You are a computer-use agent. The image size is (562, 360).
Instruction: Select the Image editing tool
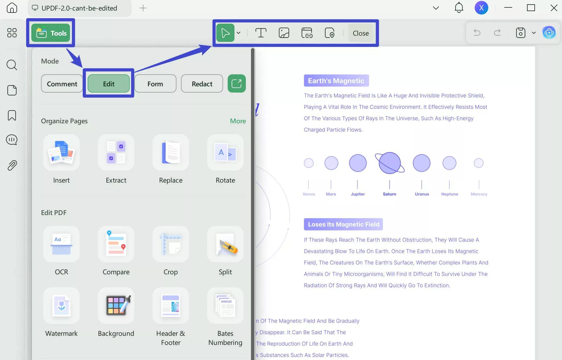[x=284, y=33]
